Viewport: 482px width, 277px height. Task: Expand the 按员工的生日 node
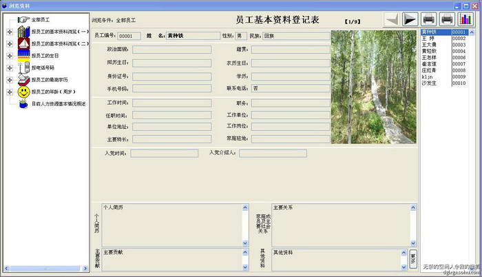click(10, 56)
